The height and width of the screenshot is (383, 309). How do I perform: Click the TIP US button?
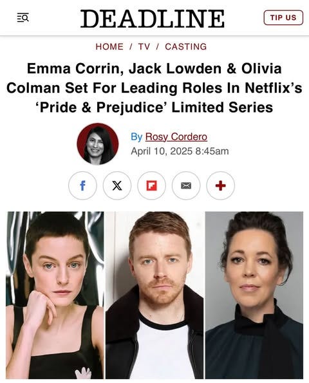tap(283, 17)
